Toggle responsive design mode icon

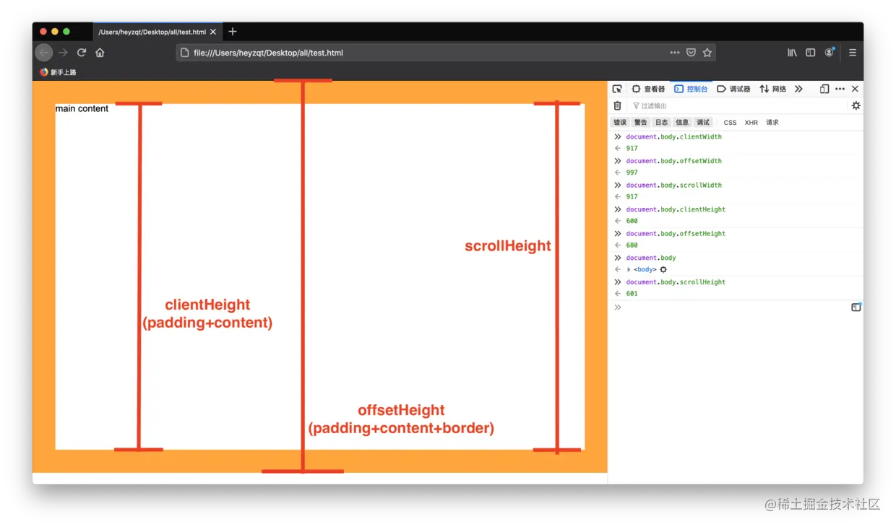[x=824, y=89]
